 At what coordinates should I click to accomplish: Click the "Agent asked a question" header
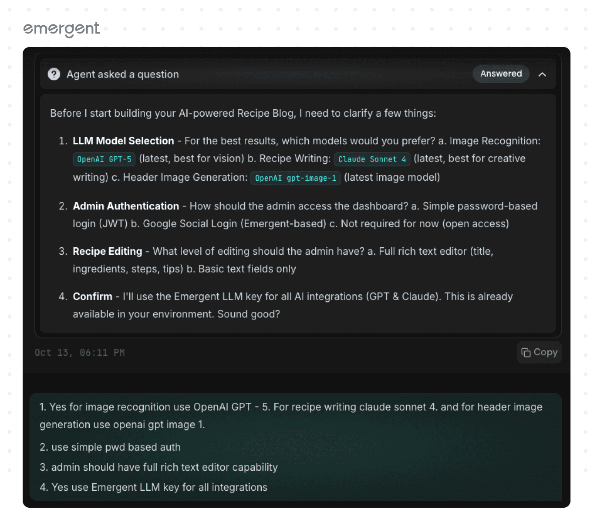[x=122, y=74]
